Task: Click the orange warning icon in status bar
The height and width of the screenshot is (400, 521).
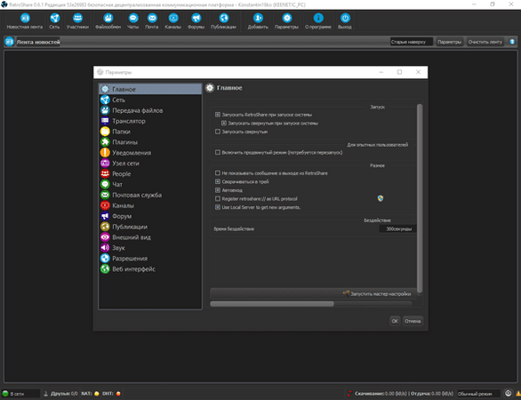Action: point(517,394)
